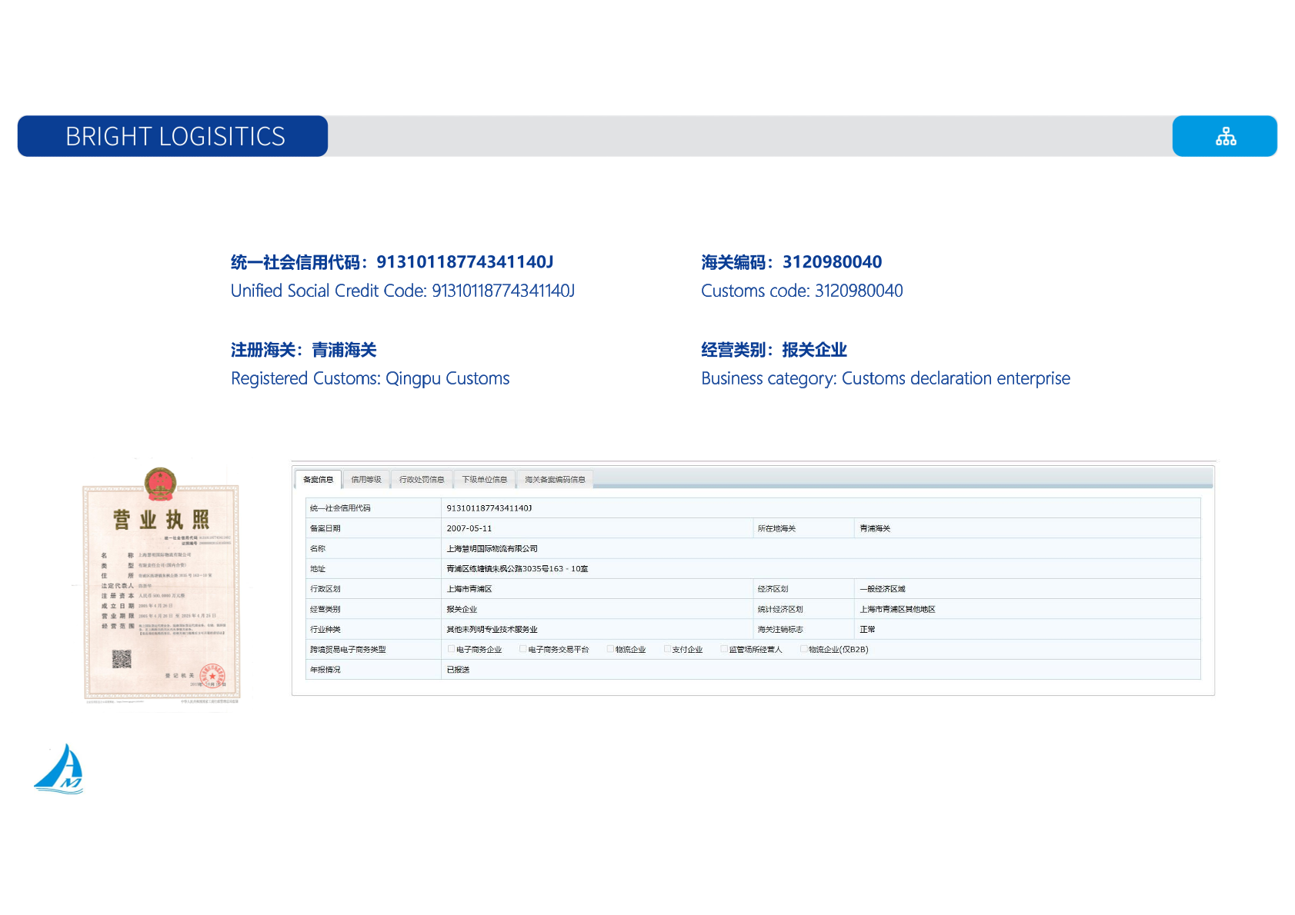Viewport: 1295px width, 915px height.
Task: Enable the 支付企业 checkbox
Action: point(666,648)
